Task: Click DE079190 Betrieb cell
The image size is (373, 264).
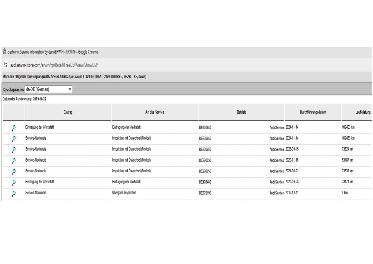Action: (205, 193)
